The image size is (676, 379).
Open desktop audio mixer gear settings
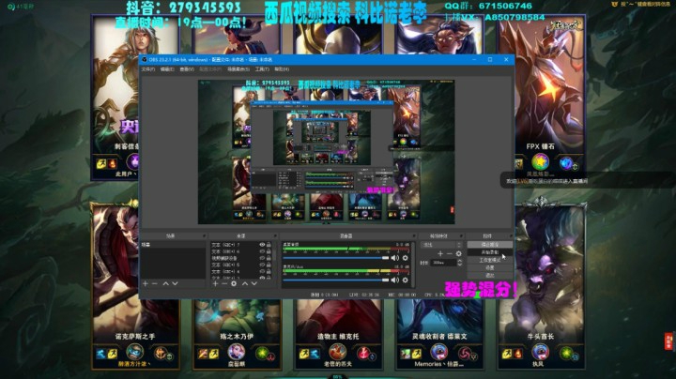[x=406, y=258]
